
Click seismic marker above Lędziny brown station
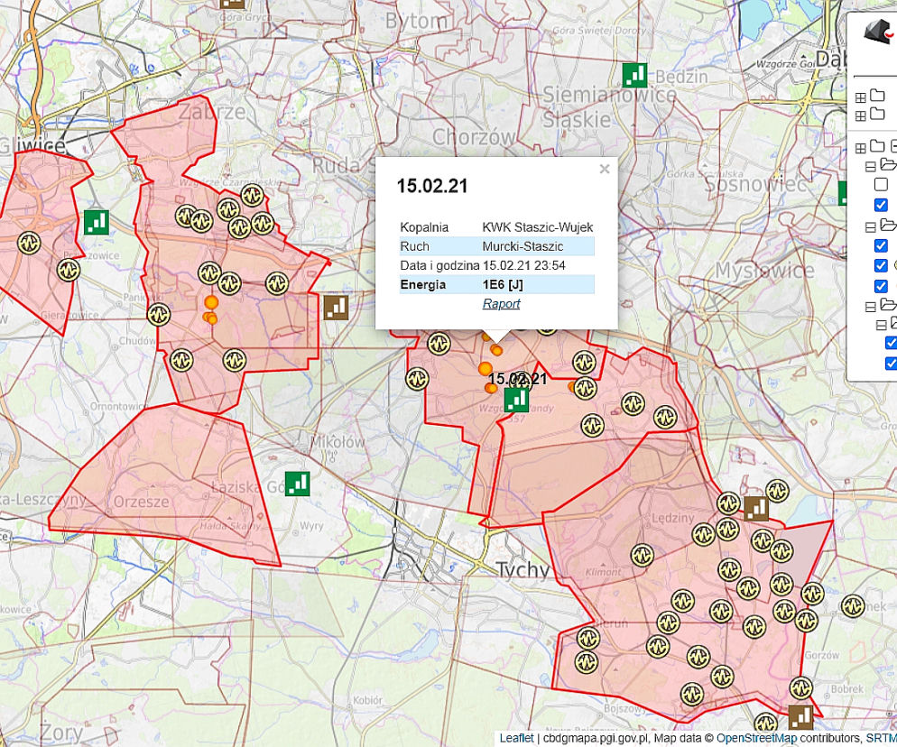[x=778, y=491]
